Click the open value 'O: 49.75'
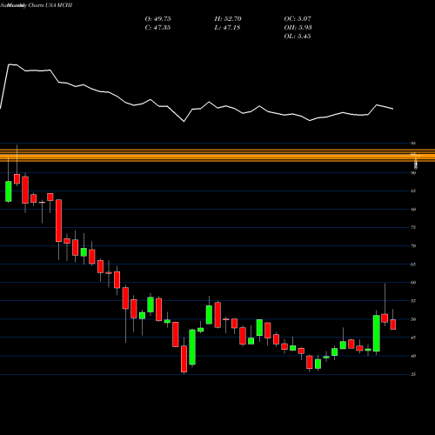435x435 pixels. point(157,19)
